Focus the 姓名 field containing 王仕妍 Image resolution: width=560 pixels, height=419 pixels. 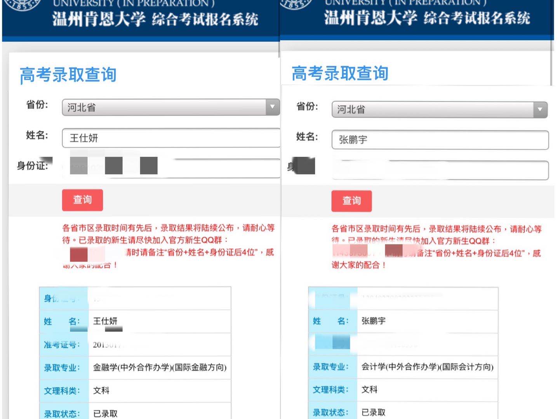[171, 138]
